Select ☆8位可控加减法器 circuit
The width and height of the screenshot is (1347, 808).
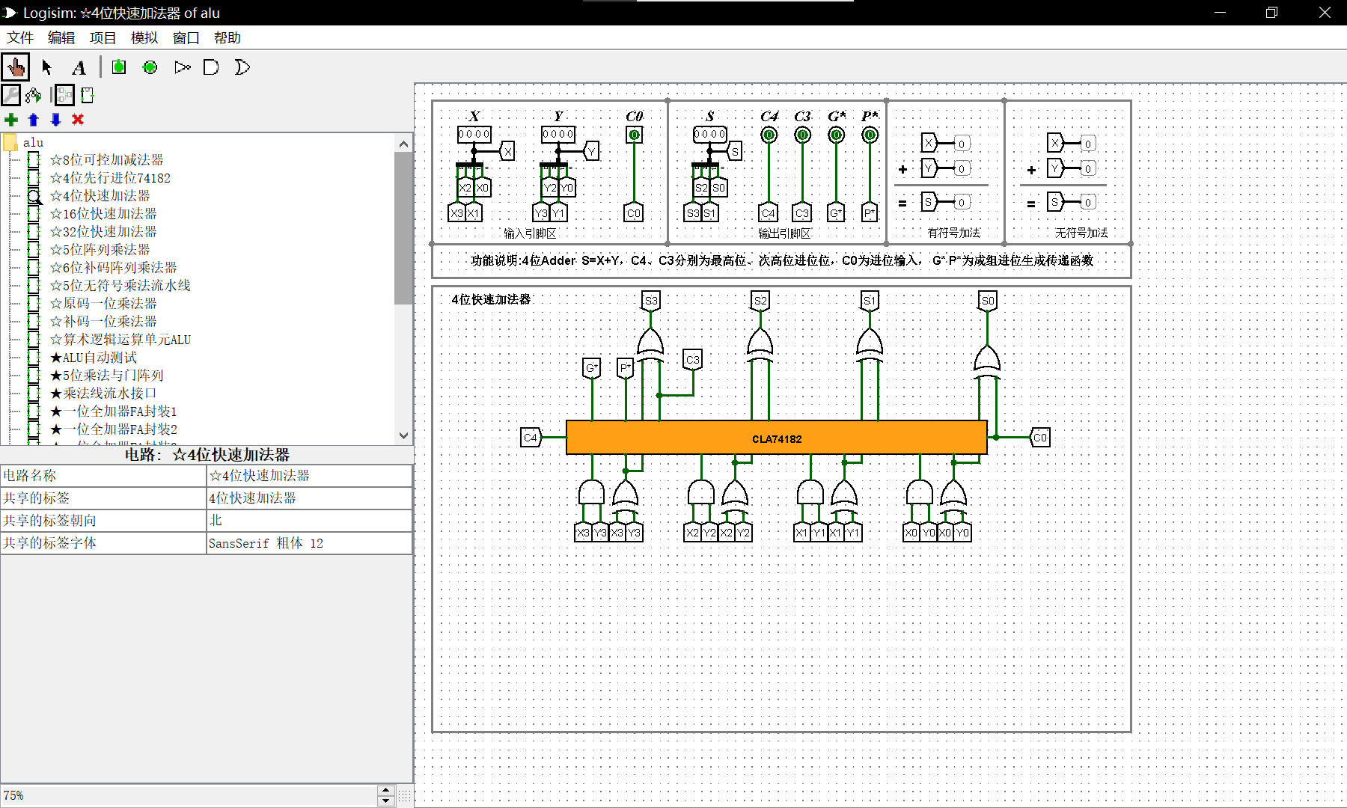pos(106,159)
